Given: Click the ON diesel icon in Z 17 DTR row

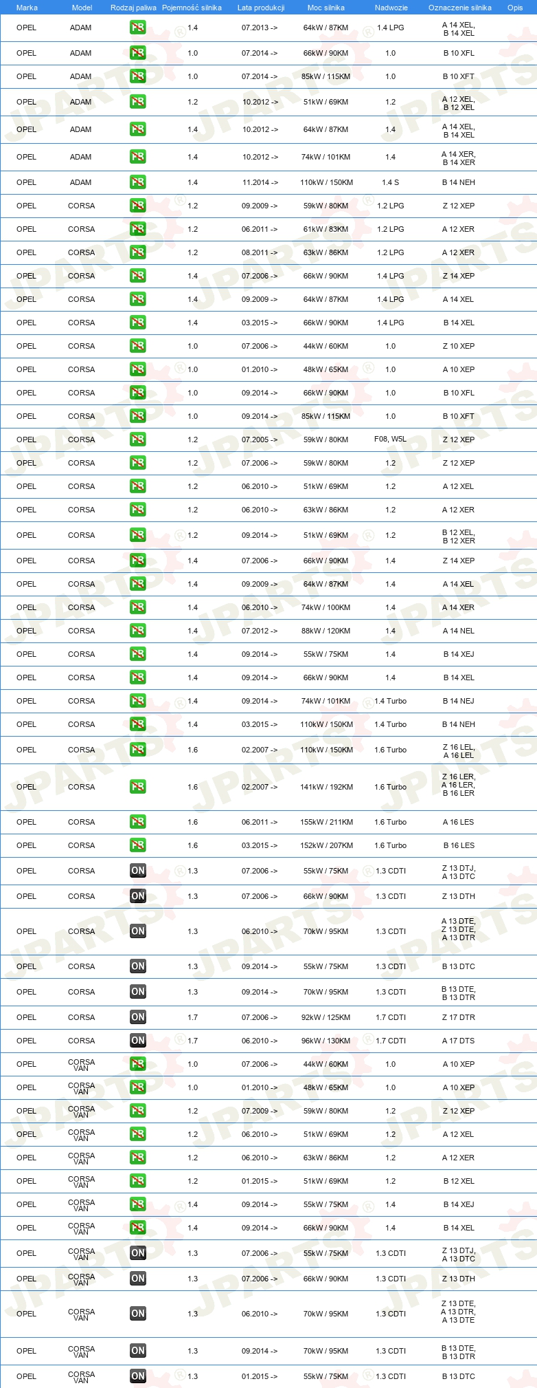Looking at the screenshot, I should [x=138, y=1017].
